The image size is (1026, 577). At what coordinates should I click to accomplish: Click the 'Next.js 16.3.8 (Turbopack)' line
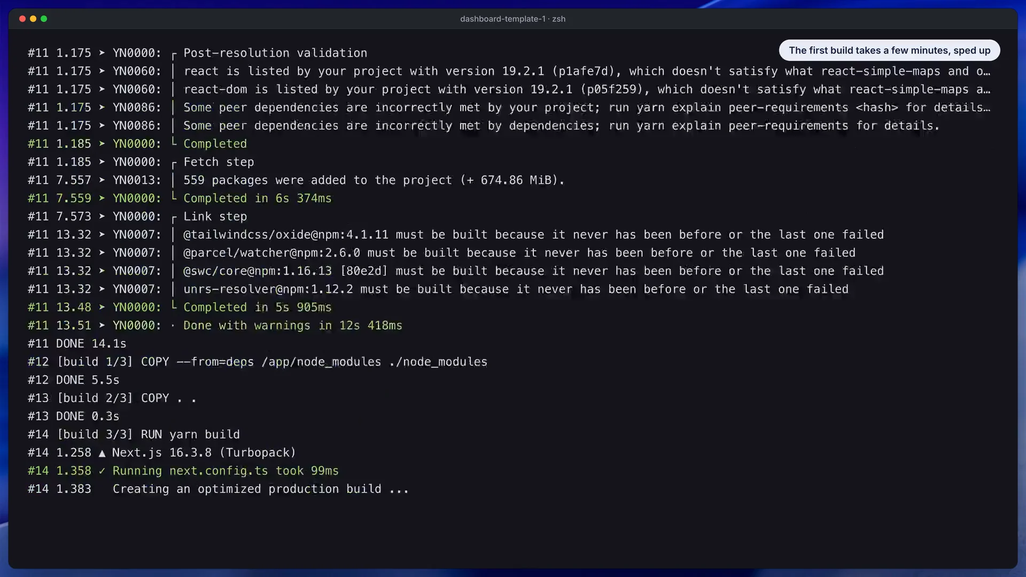(x=162, y=453)
